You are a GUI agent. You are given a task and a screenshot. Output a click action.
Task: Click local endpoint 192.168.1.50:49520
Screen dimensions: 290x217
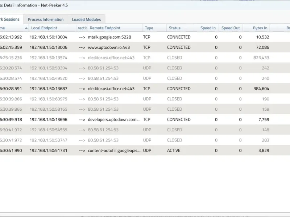click(49, 78)
